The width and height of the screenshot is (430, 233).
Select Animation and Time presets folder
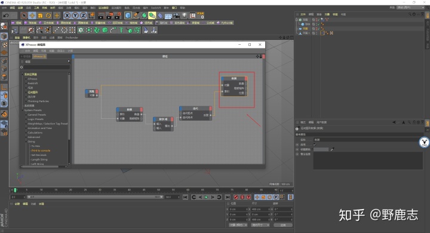pyautogui.click(x=39, y=128)
